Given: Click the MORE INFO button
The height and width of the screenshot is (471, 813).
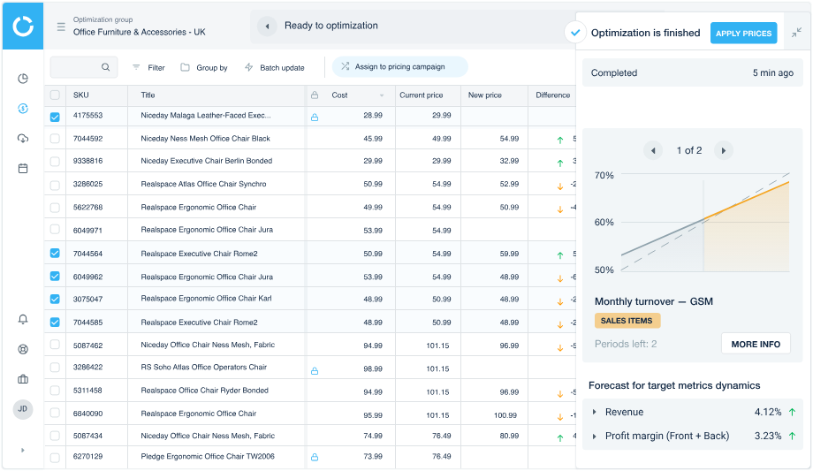Looking at the screenshot, I should [x=756, y=344].
